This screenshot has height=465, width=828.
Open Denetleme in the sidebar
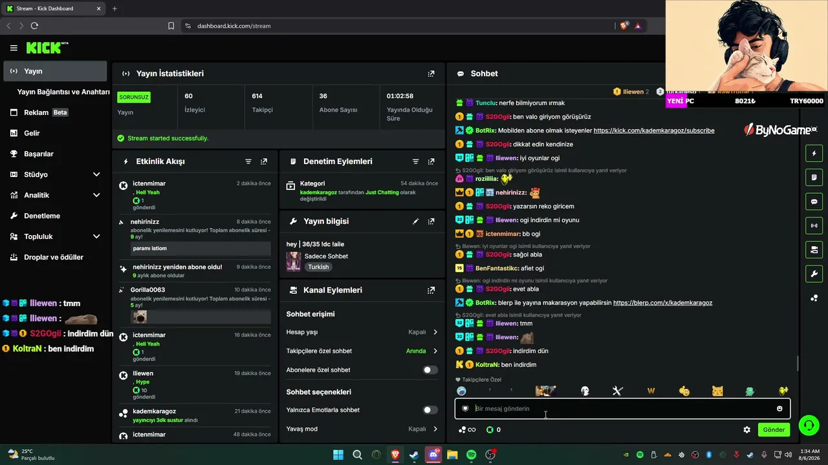tap(55, 216)
